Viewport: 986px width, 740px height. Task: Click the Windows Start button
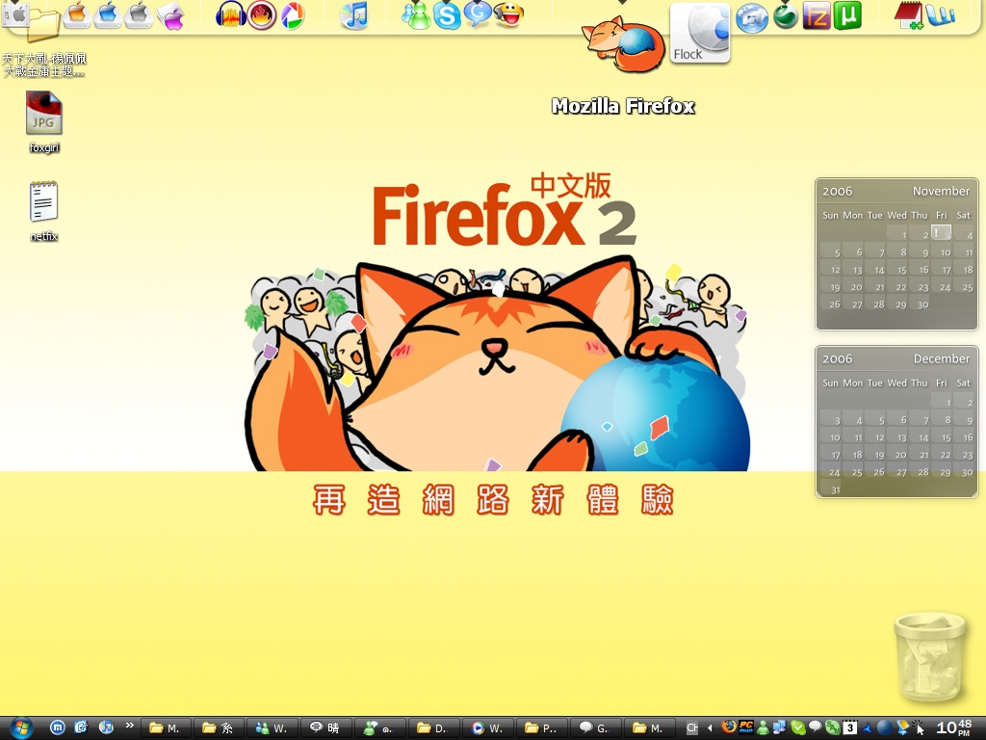(19, 727)
